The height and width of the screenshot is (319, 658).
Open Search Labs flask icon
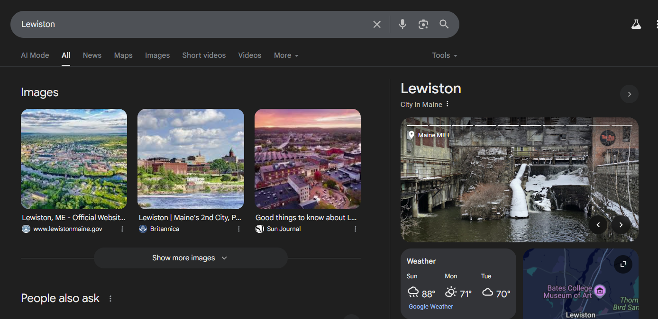(x=636, y=24)
